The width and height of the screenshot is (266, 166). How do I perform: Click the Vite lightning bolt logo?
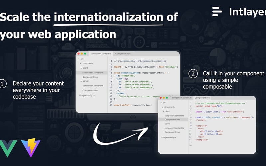click(x=31, y=147)
